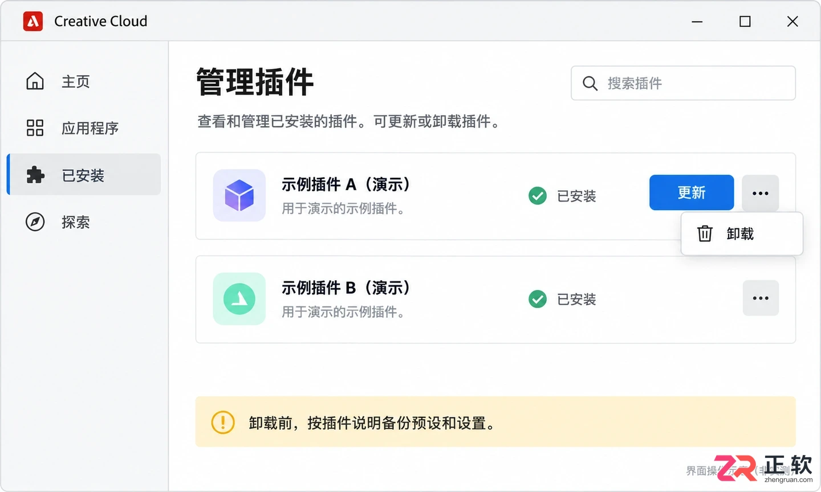Switch to the 探索 sidebar section
The width and height of the screenshot is (821, 492).
tap(84, 222)
